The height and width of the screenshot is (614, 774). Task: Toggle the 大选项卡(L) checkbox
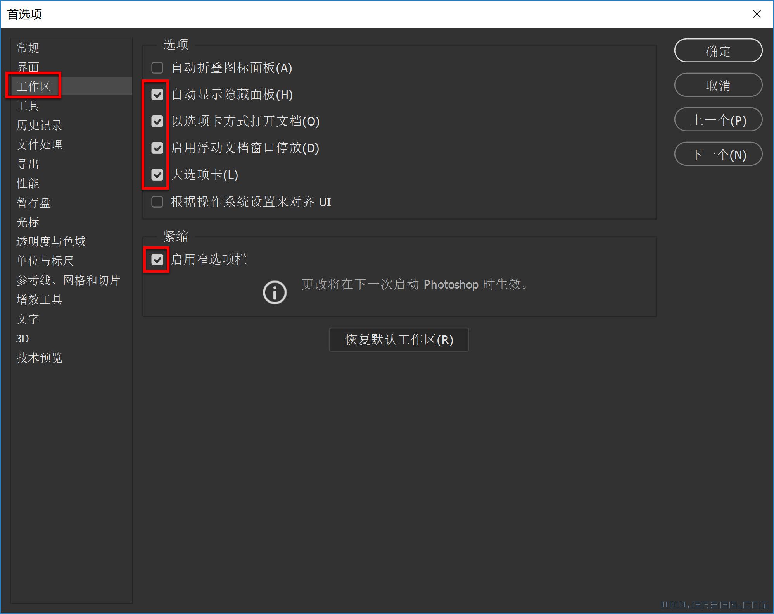coord(157,175)
